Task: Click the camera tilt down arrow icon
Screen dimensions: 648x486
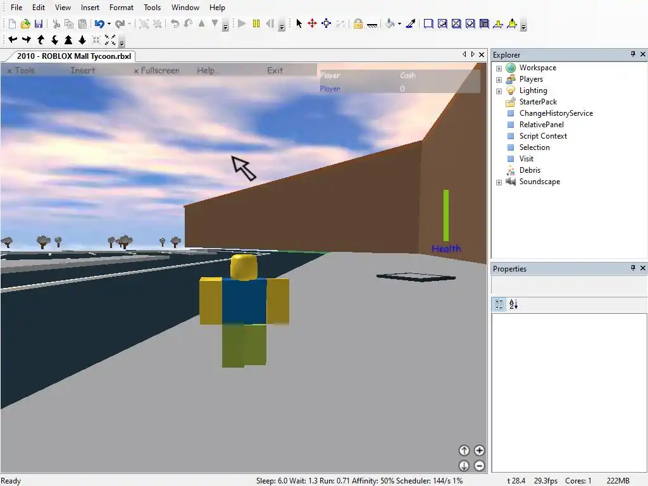Action: pos(54,40)
